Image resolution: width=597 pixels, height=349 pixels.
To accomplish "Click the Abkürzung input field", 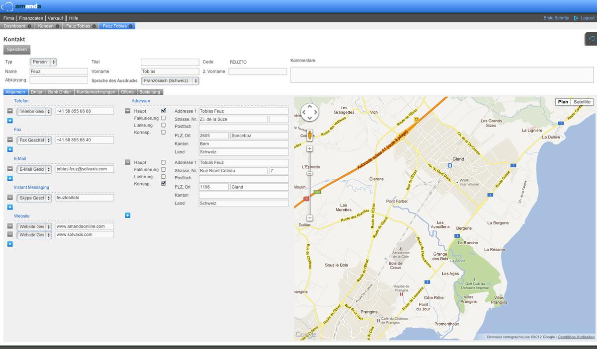I will [59, 80].
